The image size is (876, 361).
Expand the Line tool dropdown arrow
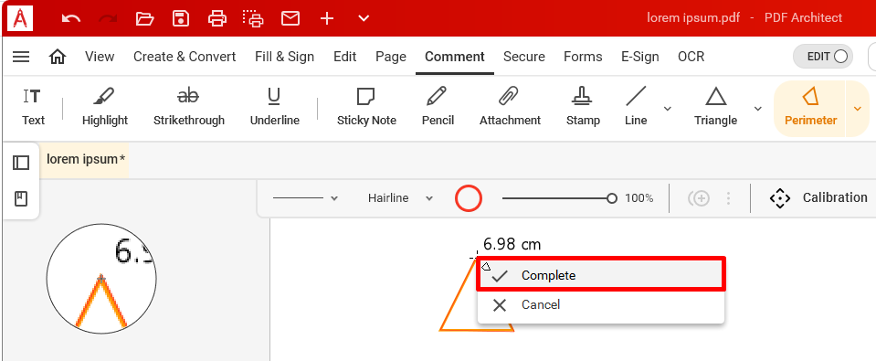(667, 109)
